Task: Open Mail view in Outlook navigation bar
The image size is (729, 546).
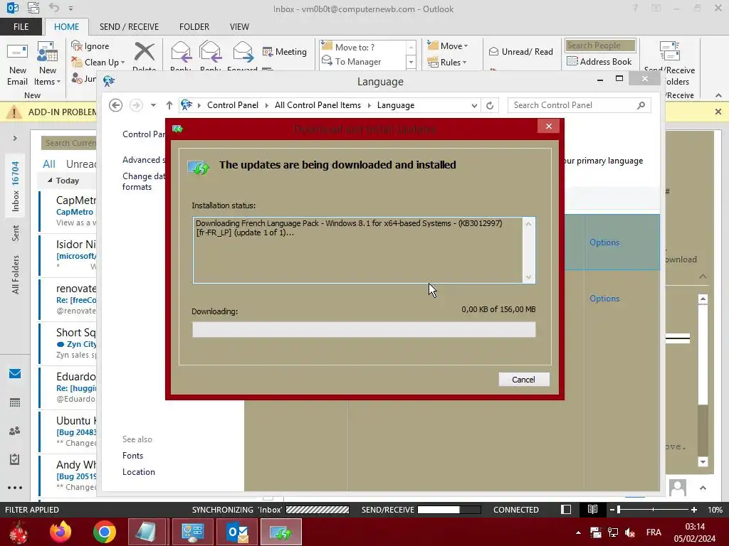Action: [x=15, y=374]
